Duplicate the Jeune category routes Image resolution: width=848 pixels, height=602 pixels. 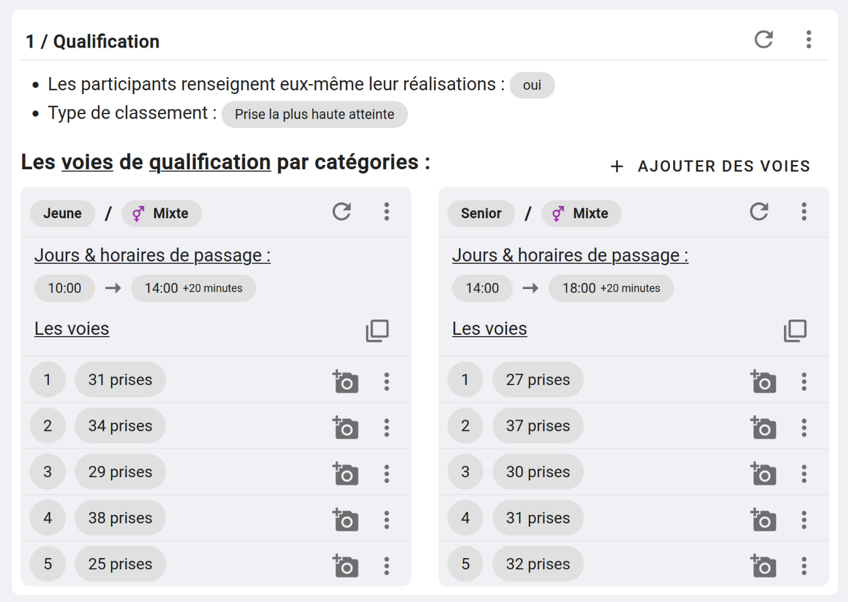click(377, 330)
